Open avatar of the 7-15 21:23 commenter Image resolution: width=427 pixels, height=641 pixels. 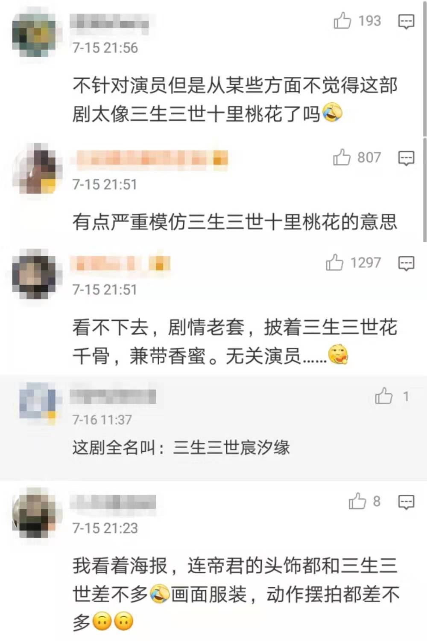coord(34,513)
